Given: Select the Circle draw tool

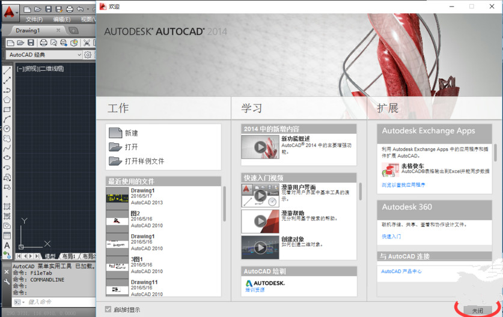Looking at the screenshot, I should click(7, 129).
